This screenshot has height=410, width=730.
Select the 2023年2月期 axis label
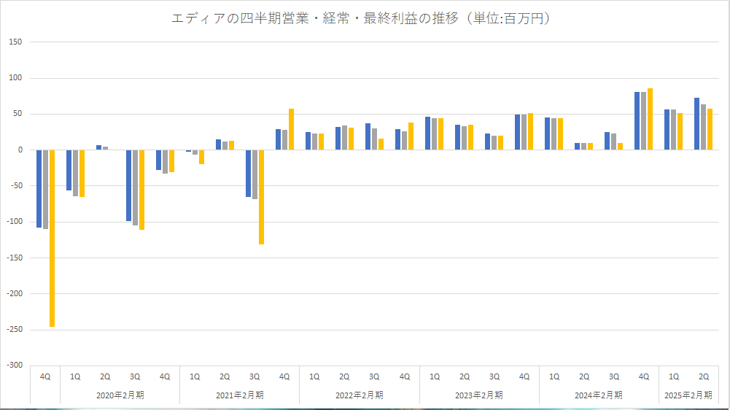(478, 395)
